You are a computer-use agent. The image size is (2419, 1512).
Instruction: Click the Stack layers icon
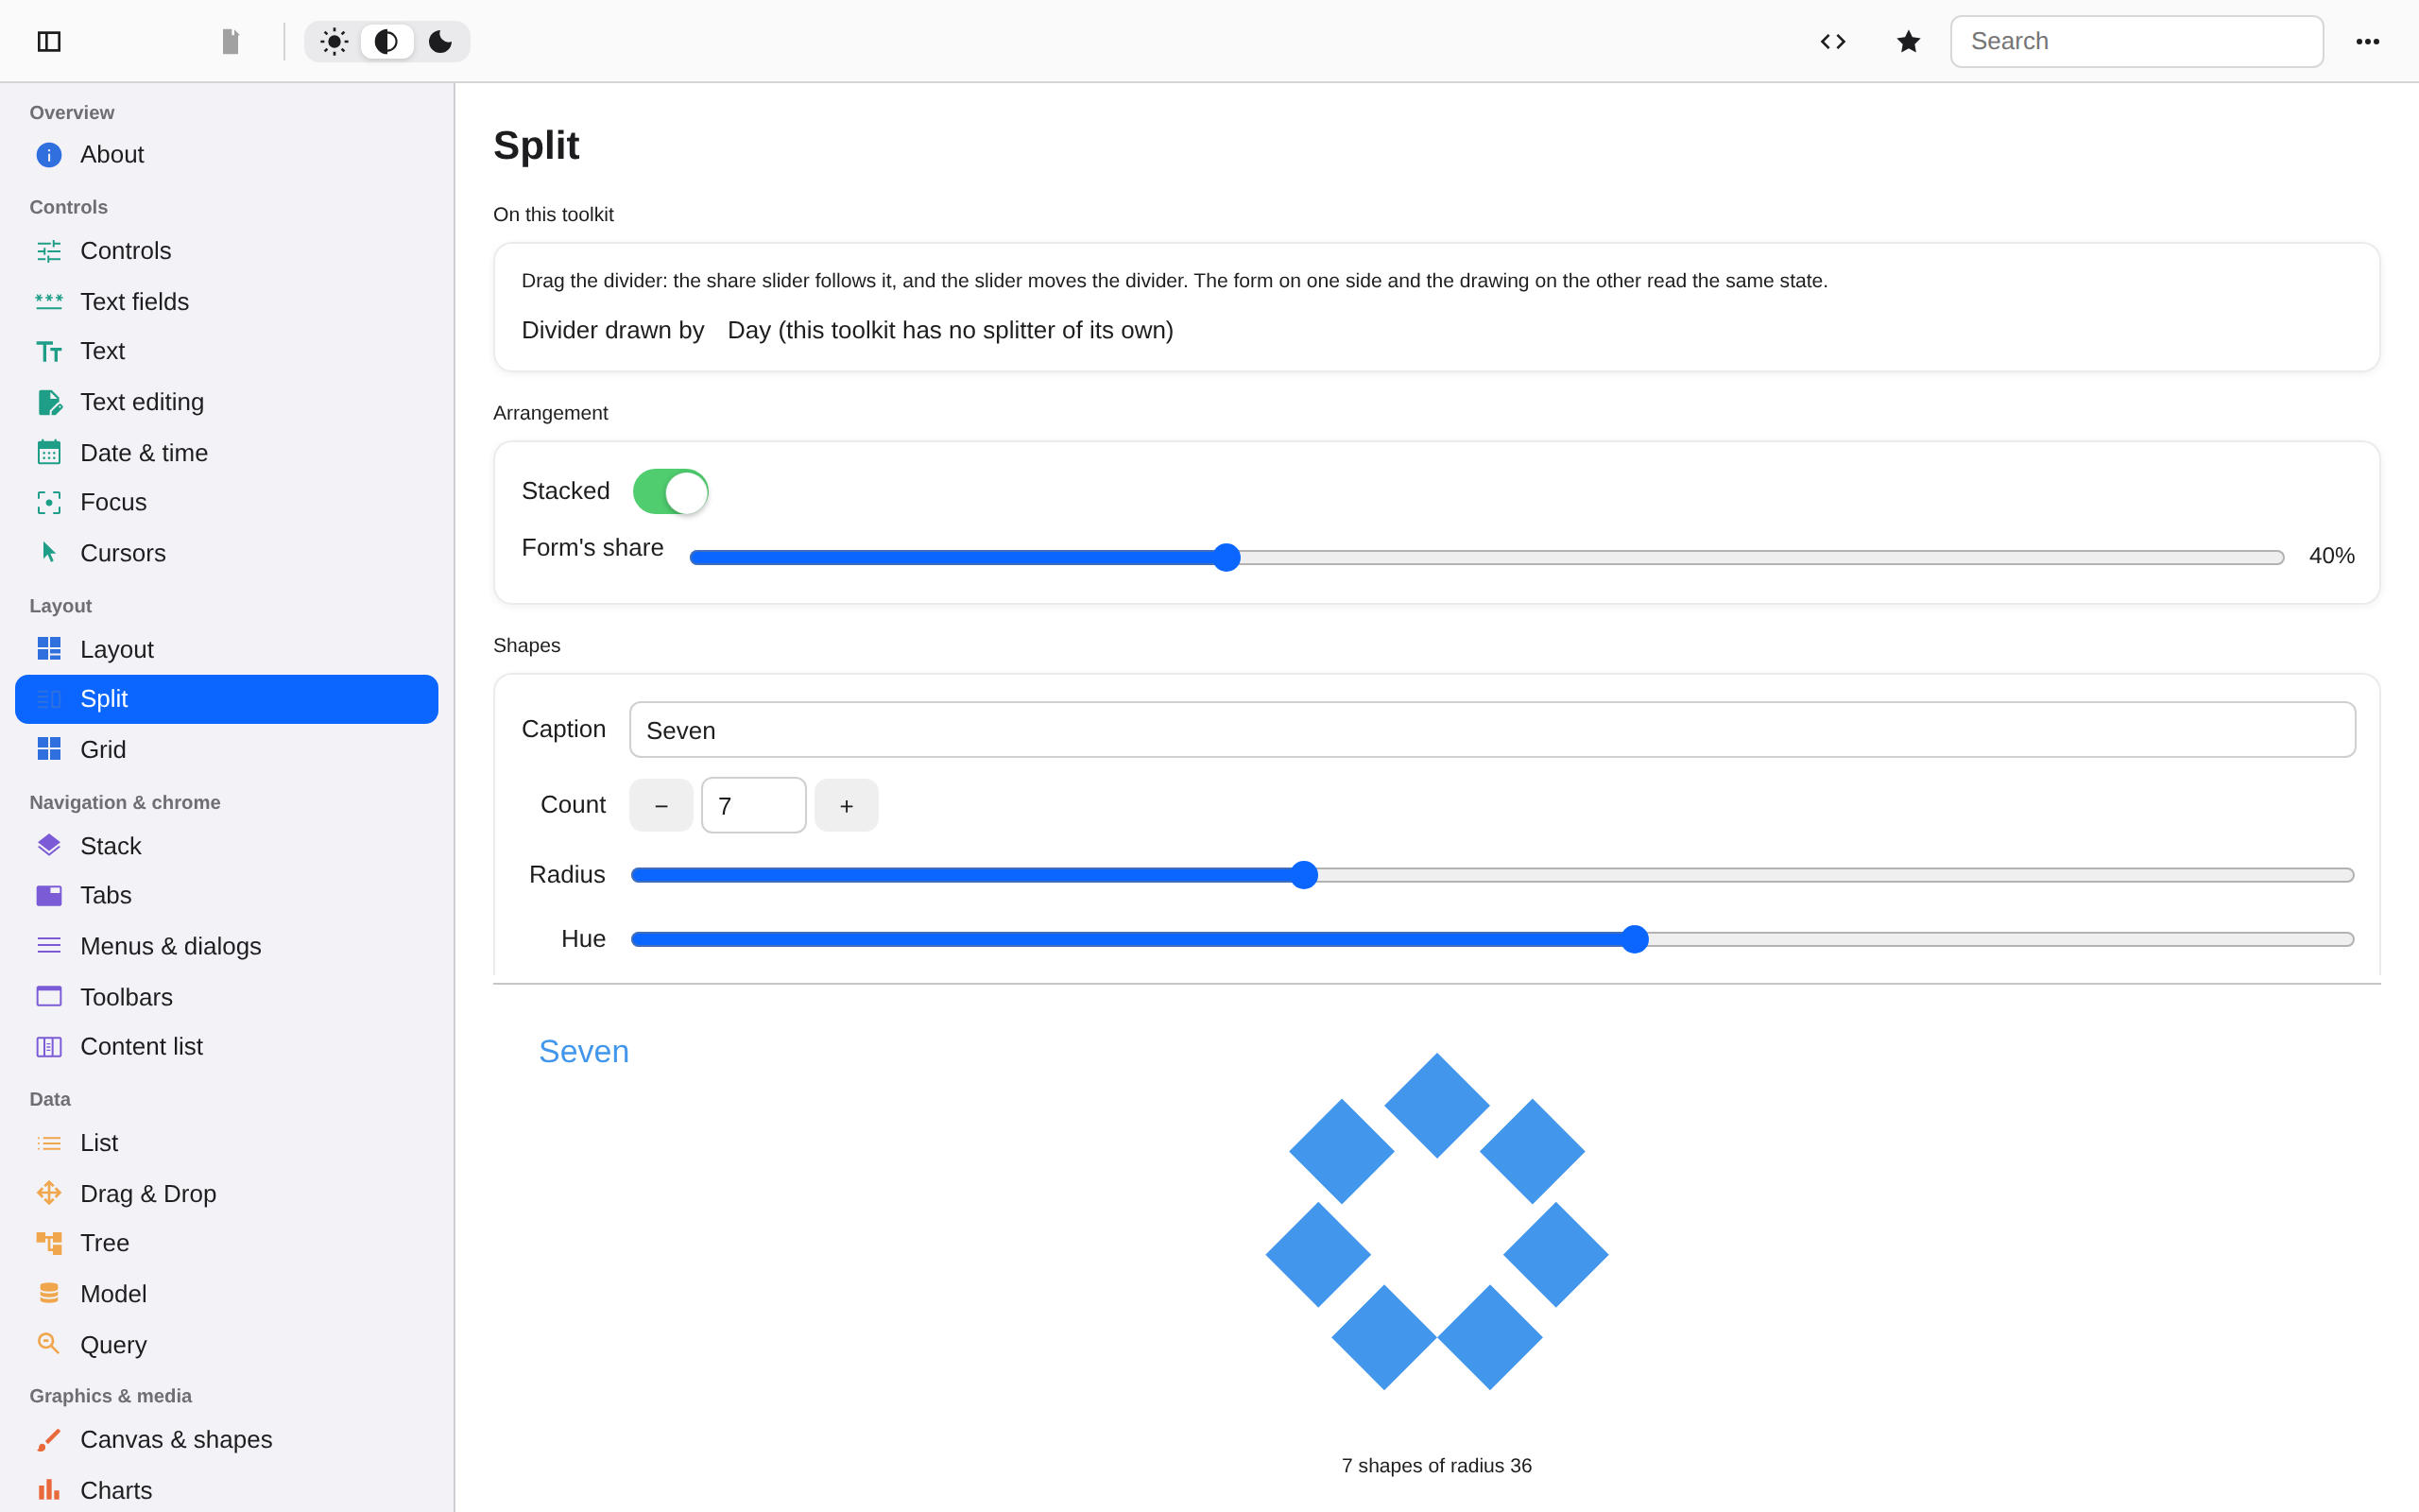(49, 845)
